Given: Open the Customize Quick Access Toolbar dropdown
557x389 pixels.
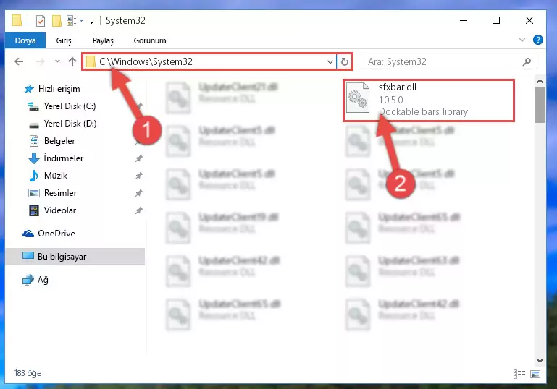Looking at the screenshot, I should coord(91,21).
